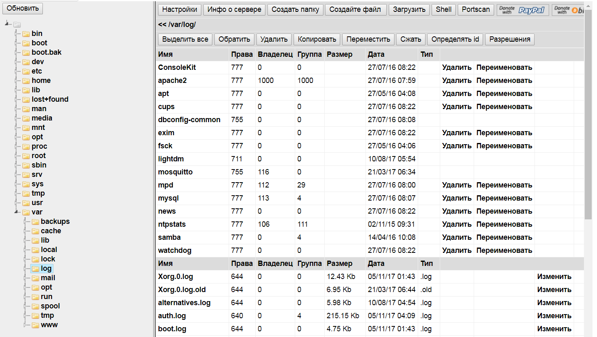Click the home folder icon
Viewport: 597px width, 337px height.
[x=26, y=81]
